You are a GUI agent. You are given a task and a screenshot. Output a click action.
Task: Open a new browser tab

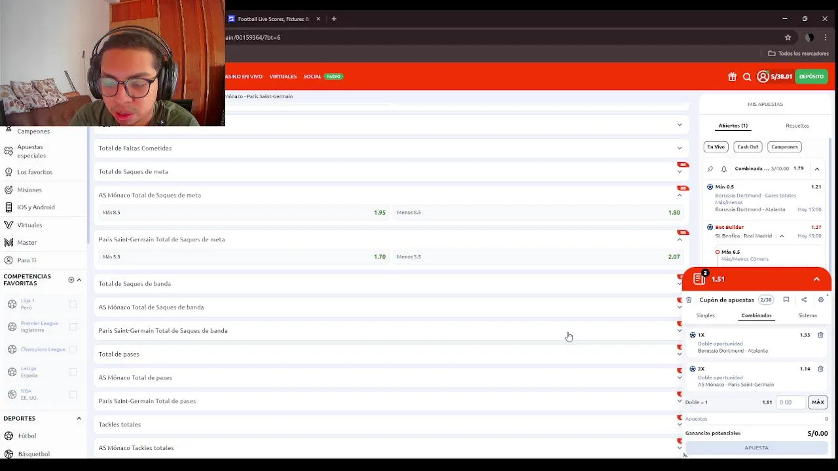click(334, 19)
